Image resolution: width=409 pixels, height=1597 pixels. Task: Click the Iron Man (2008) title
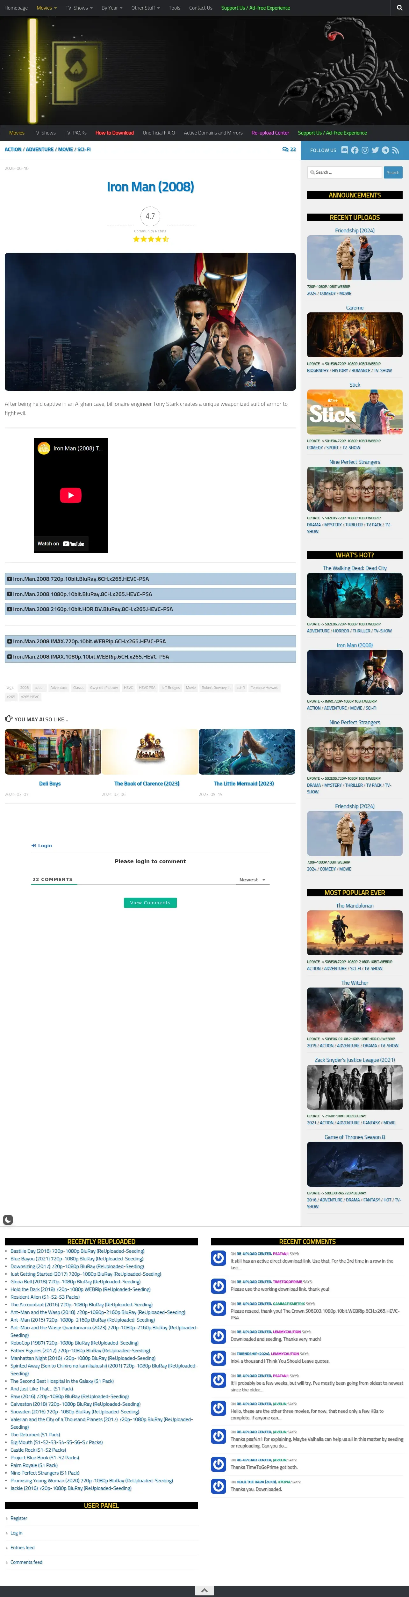(x=151, y=186)
